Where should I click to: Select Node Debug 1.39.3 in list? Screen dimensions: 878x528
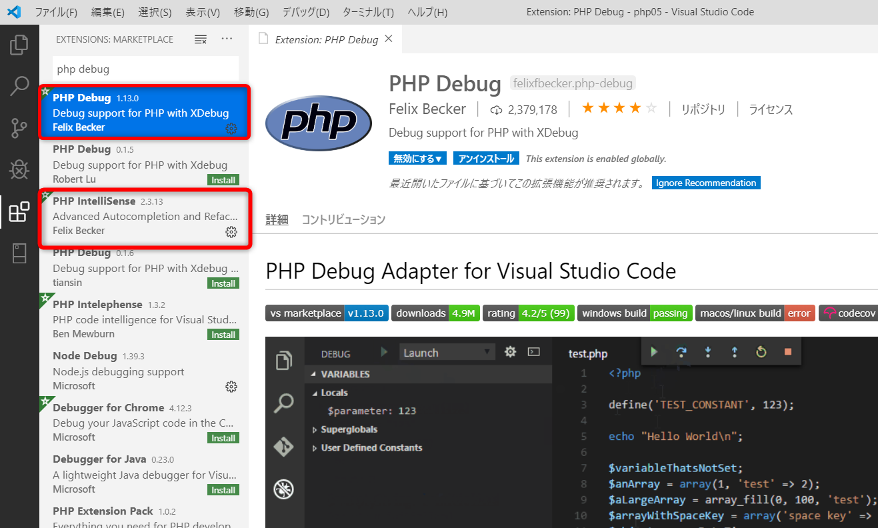tap(144, 371)
